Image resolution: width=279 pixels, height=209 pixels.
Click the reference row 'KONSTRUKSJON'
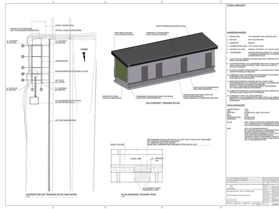(241, 117)
